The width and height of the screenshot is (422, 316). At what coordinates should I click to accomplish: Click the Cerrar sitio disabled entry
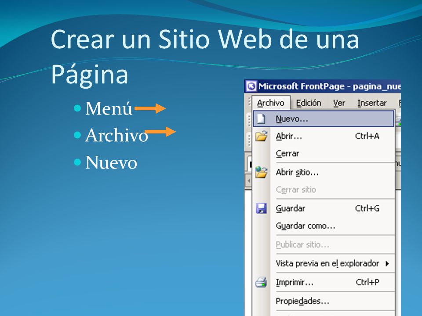(324, 190)
